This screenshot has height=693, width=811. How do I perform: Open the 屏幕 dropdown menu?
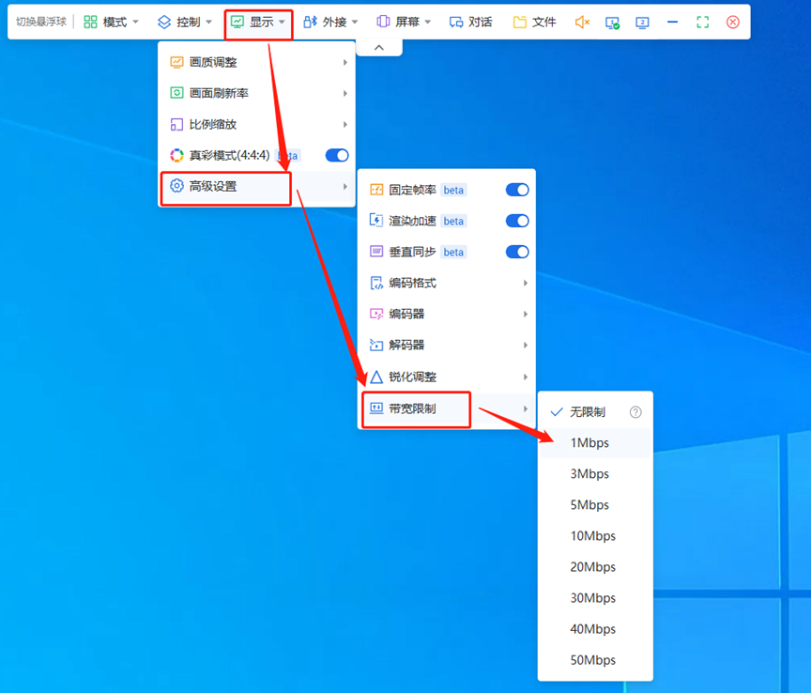404,22
